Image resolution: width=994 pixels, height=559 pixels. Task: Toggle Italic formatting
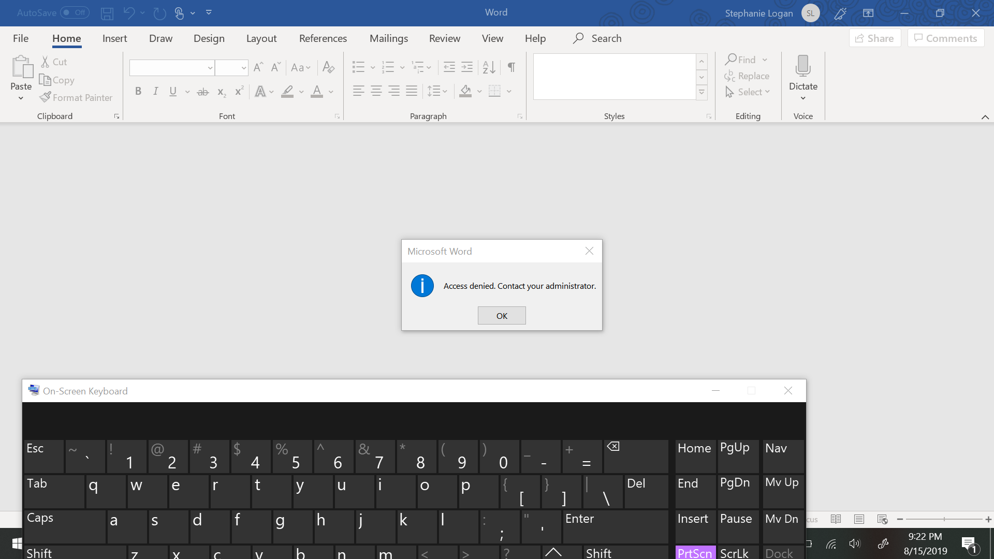[155, 91]
